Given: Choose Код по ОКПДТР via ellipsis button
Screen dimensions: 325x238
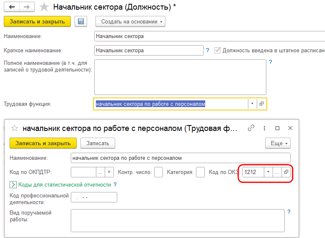Looking at the screenshot, I should pyautogui.click(x=101, y=172).
